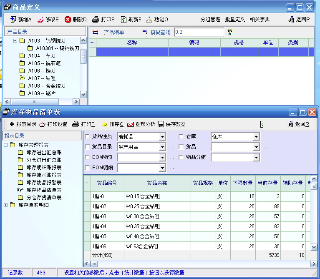Click the 新增A add icon
The image size is (320, 279).
13,20
